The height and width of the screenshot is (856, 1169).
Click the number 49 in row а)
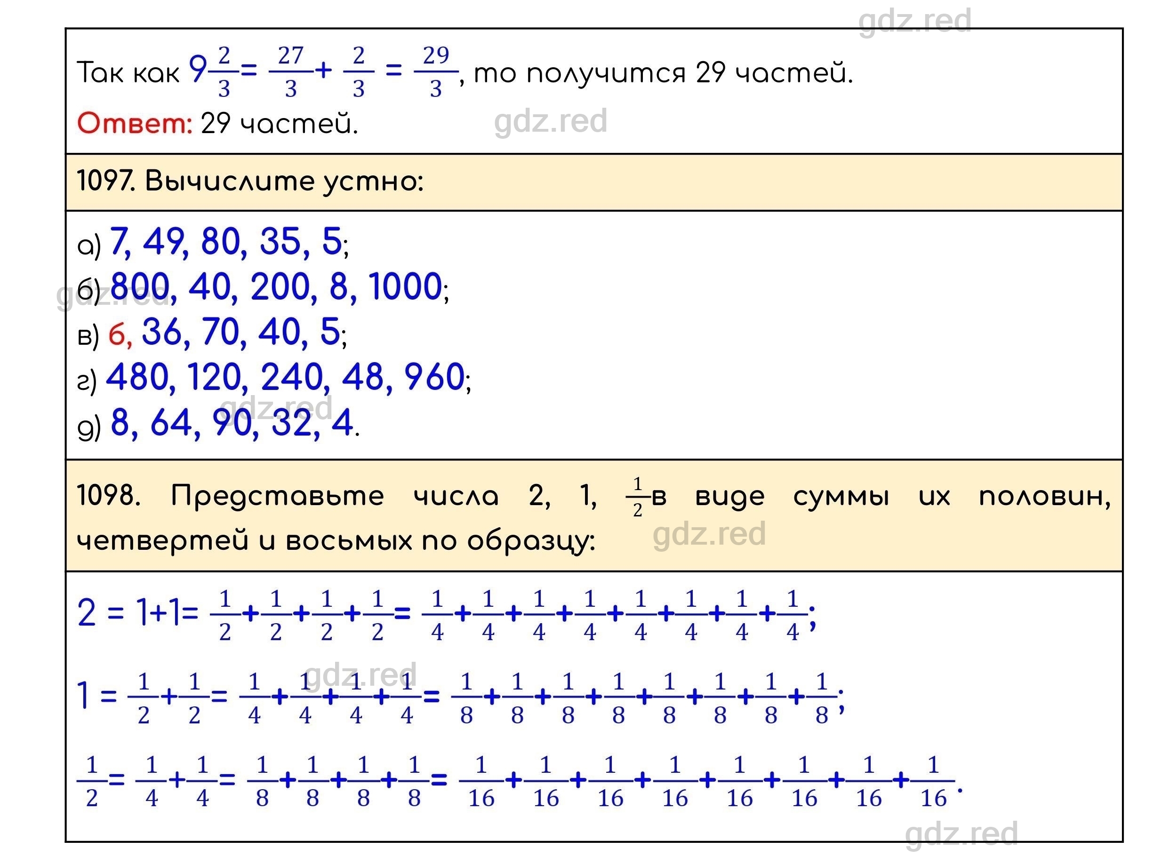pos(164,241)
